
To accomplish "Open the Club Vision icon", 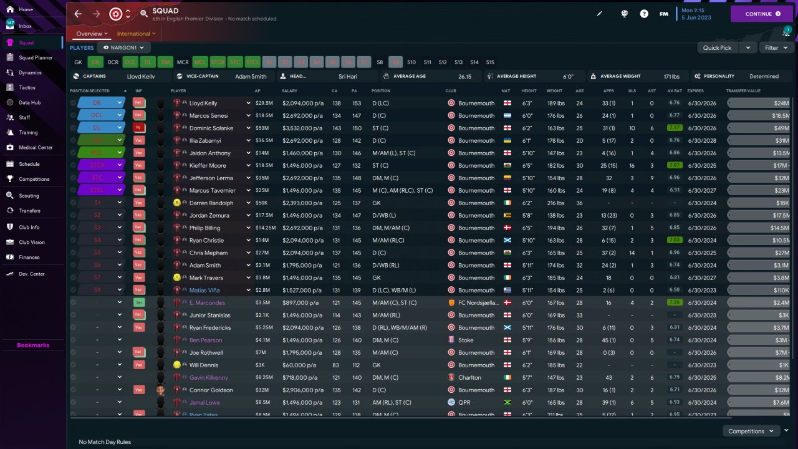I will tap(10, 242).
